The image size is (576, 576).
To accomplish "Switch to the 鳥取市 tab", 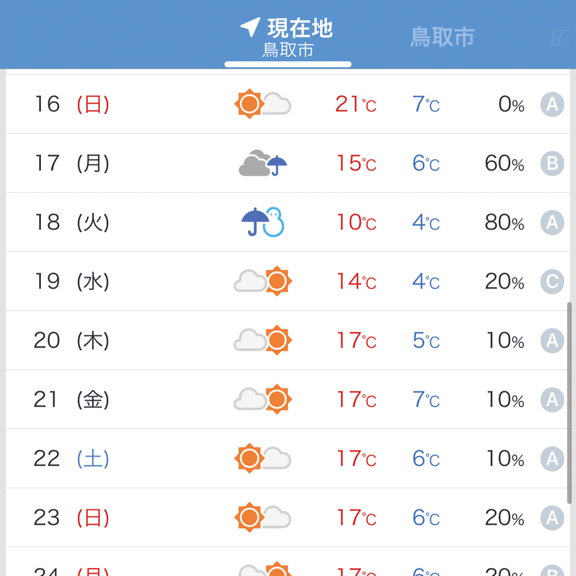I will coord(442,36).
